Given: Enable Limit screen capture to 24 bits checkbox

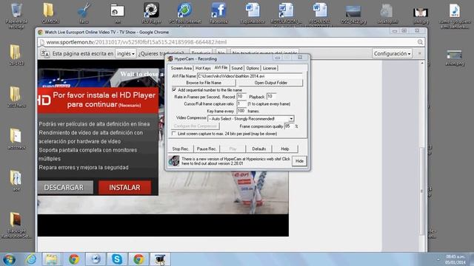Looking at the screenshot, I should [174, 133].
